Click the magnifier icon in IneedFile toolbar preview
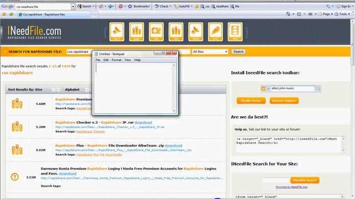 coord(318,88)
